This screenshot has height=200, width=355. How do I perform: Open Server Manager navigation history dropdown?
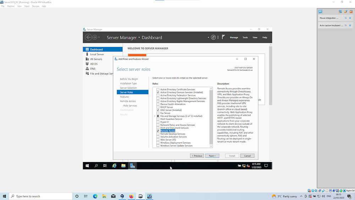pyautogui.click(x=99, y=37)
